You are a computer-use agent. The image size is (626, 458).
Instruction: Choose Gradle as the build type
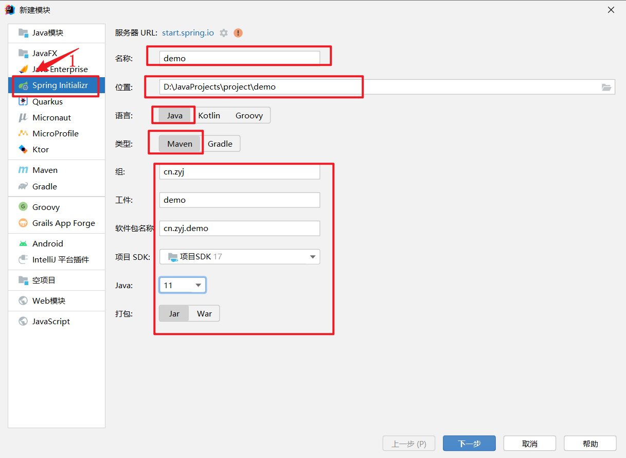pyautogui.click(x=220, y=144)
